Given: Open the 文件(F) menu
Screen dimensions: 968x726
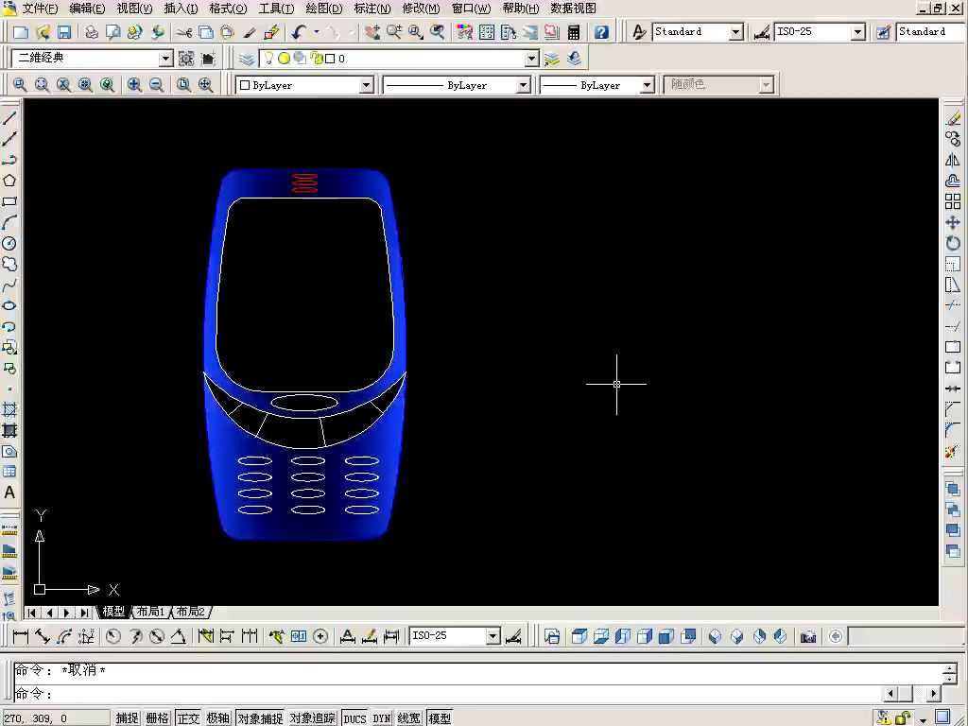Looking at the screenshot, I should tap(40, 9).
